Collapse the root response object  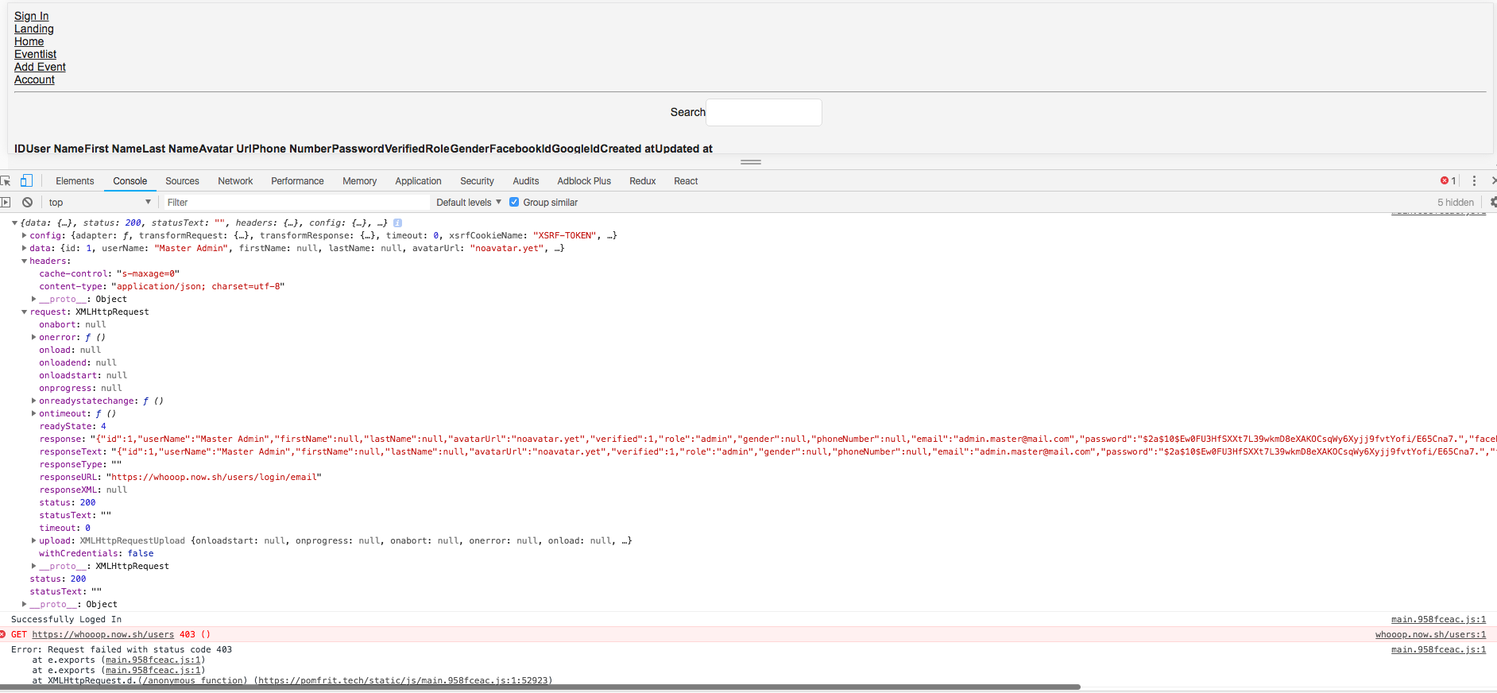pyautogui.click(x=15, y=223)
